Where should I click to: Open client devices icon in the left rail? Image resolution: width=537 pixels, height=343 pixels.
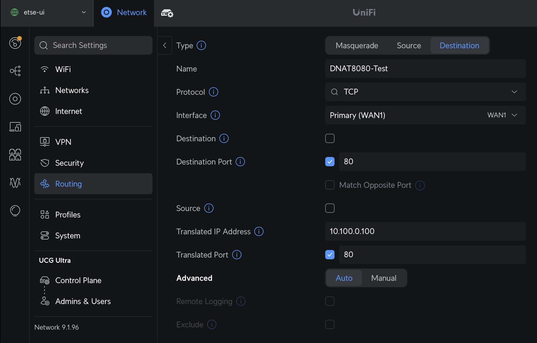(15, 127)
